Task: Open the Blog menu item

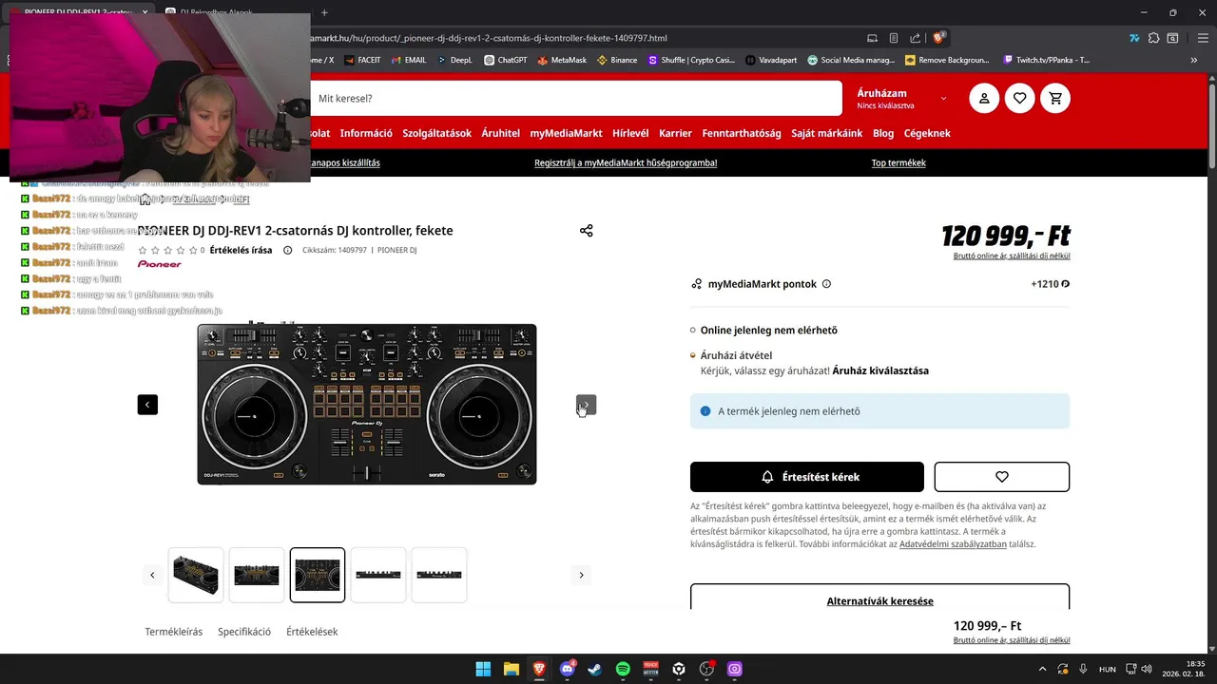Action: tap(883, 133)
